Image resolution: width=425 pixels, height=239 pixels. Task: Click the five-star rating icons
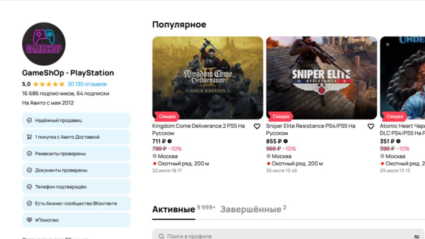point(48,84)
